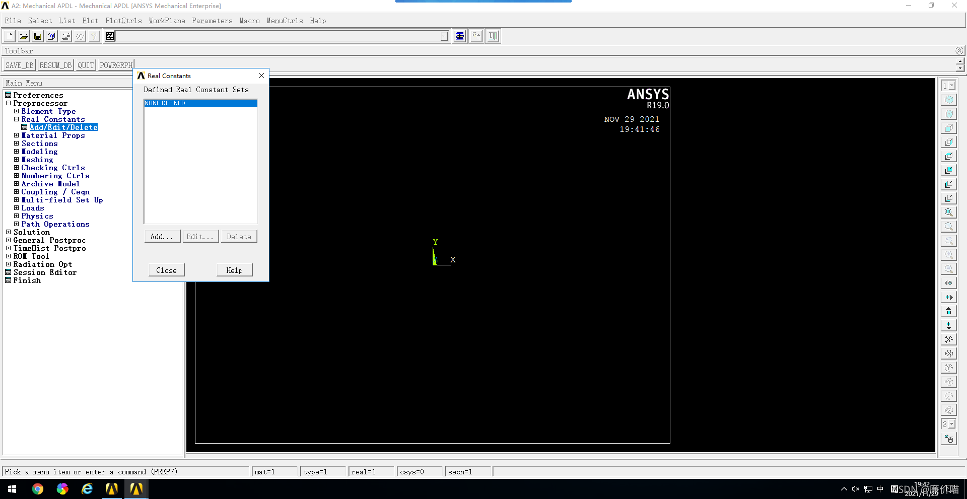Expand the Meshing tree node
Viewport: 967px width, 499px height.
[16, 160]
